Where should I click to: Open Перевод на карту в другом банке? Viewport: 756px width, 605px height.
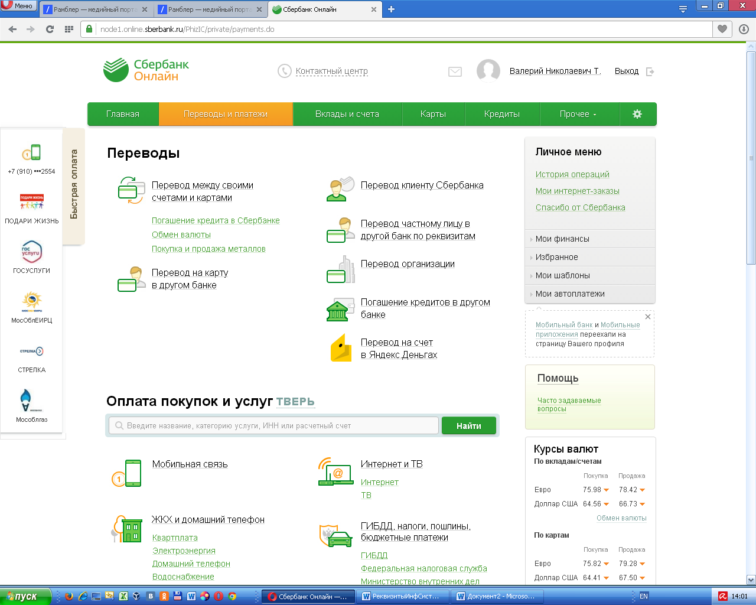(x=190, y=279)
